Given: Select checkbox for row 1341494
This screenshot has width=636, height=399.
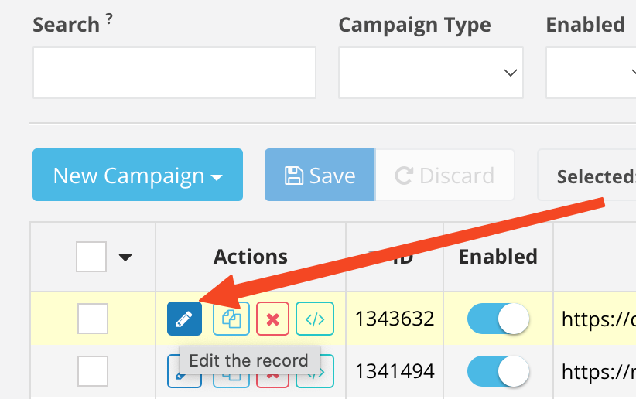Looking at the screenshot, I should tap(93, 371).
